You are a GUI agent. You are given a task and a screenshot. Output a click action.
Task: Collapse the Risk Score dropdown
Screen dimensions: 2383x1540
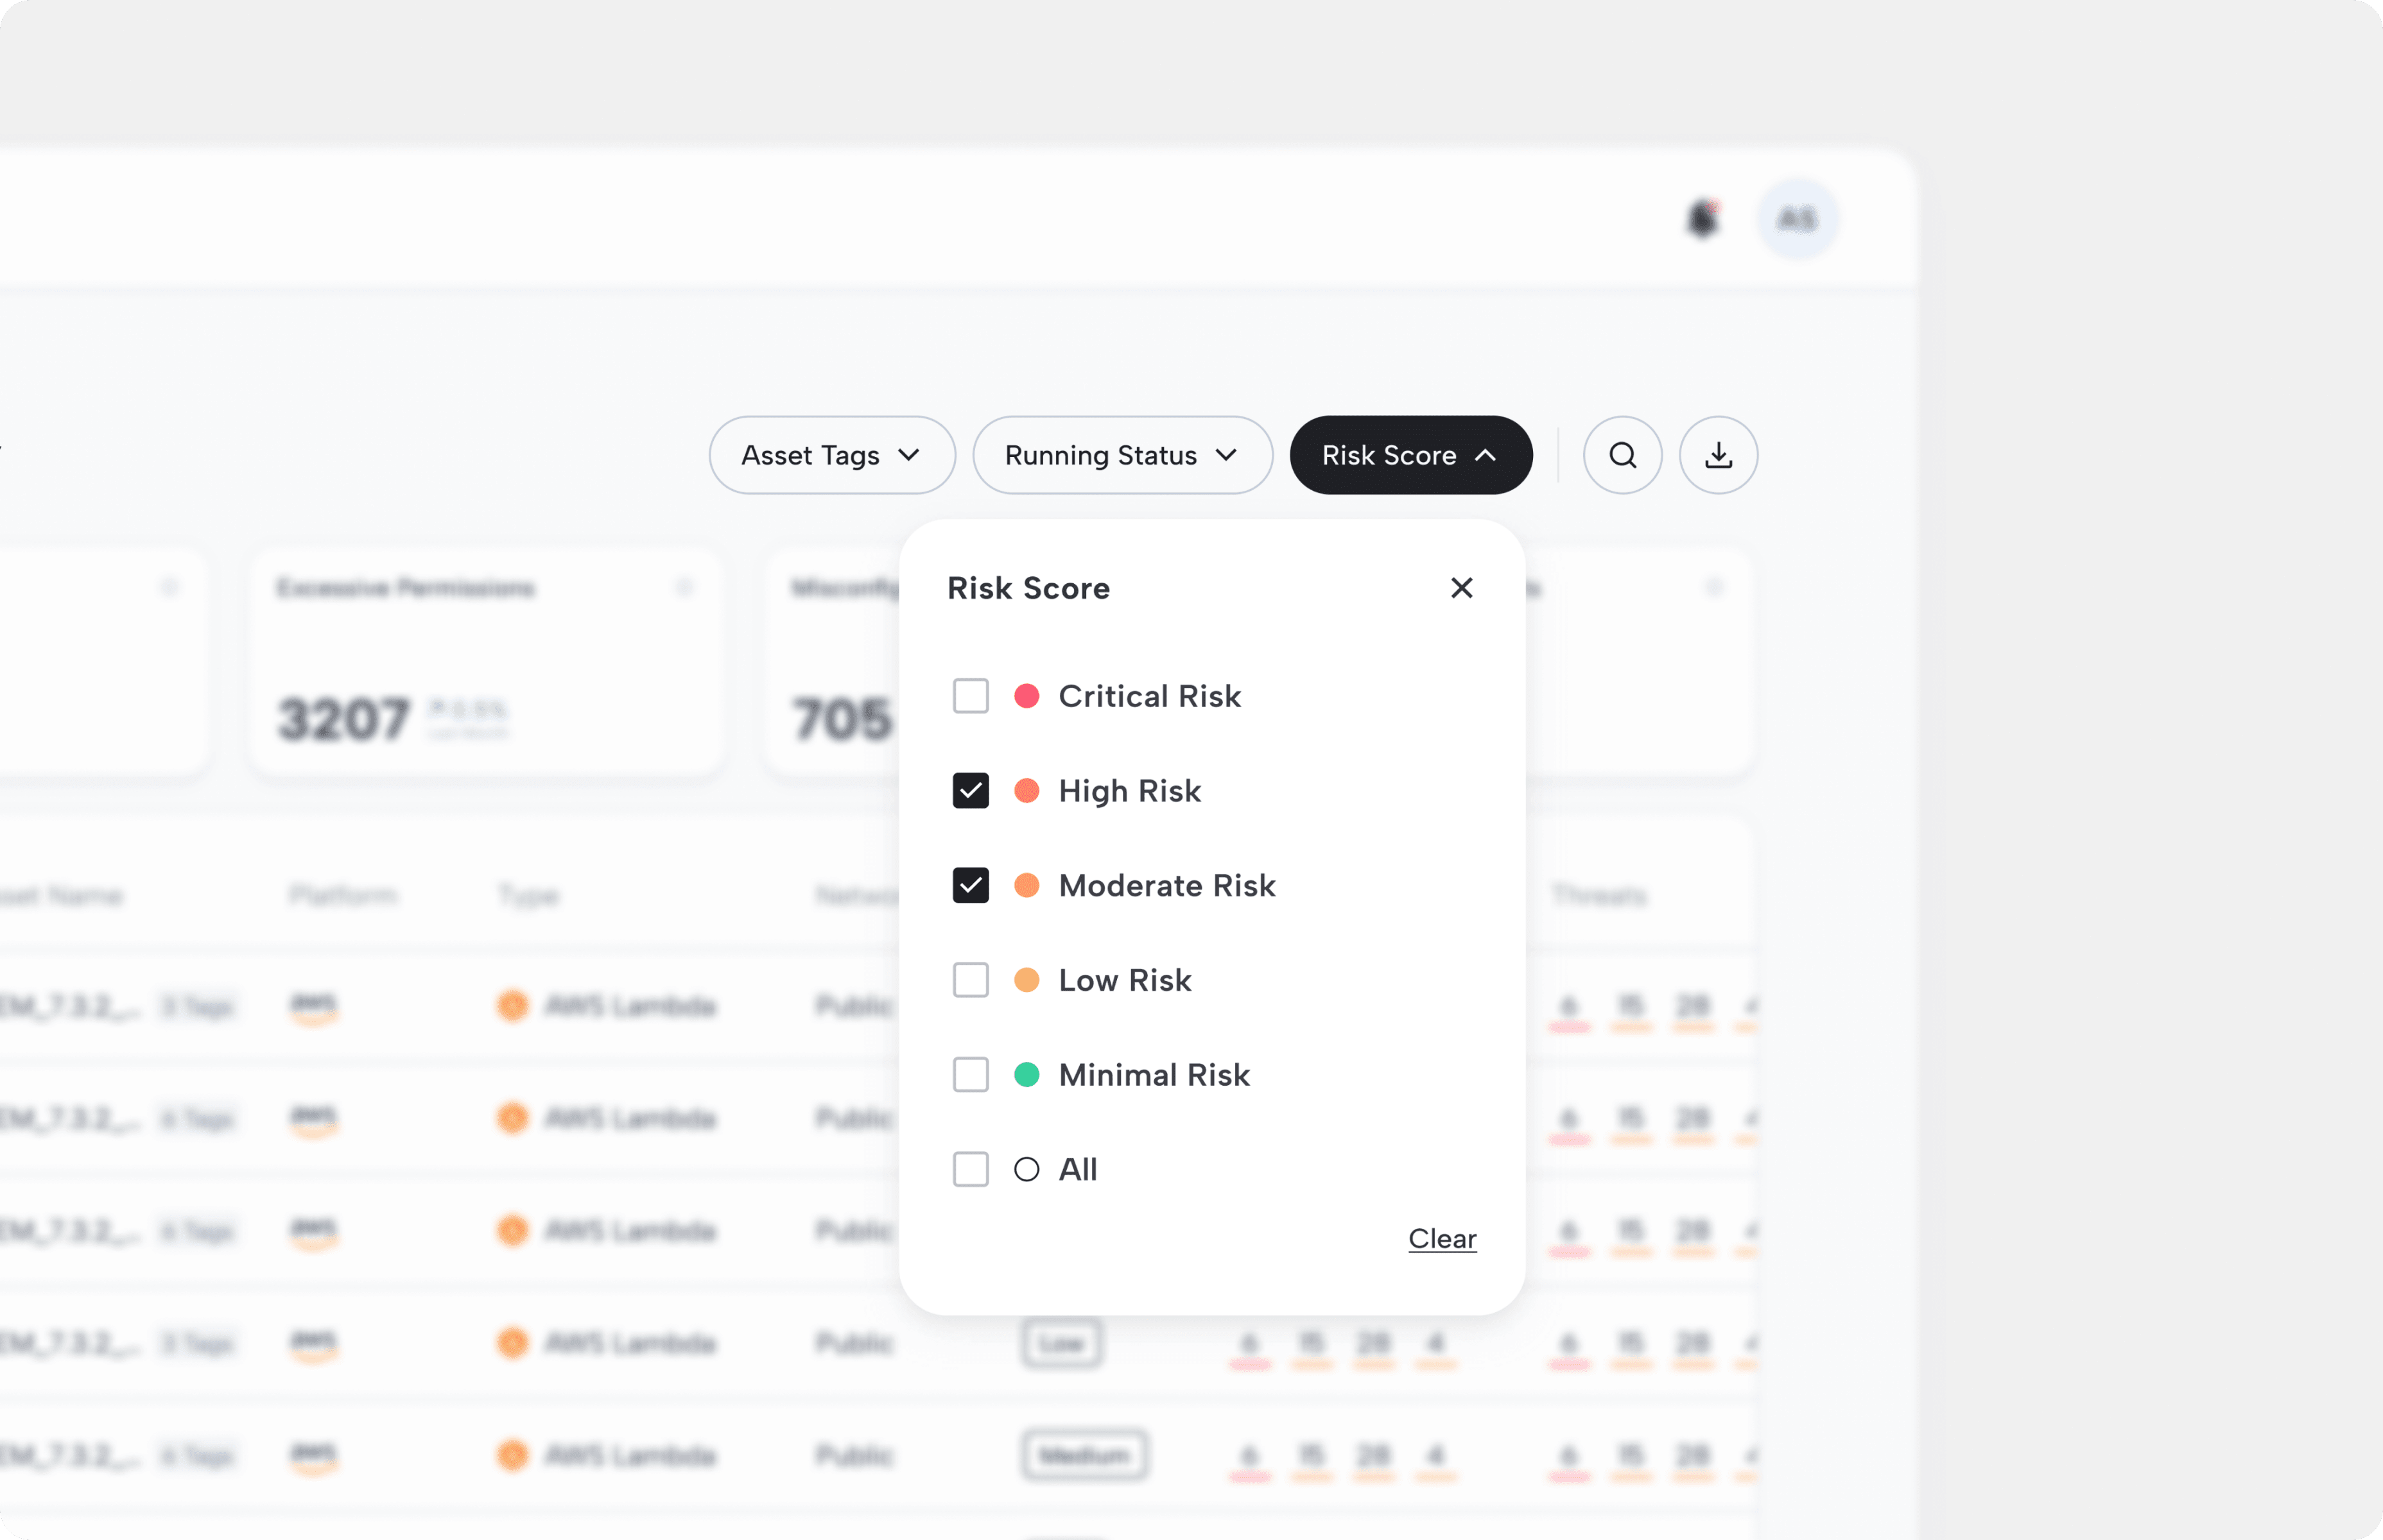1410,455
